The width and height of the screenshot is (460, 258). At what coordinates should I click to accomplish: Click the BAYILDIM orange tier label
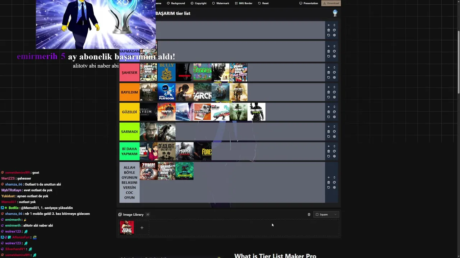(129, 92)
